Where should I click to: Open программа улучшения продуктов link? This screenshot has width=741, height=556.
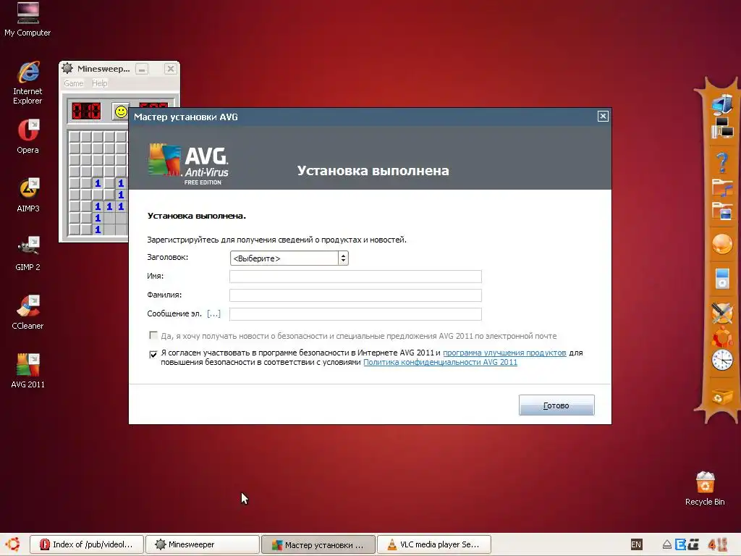[504, 353]
